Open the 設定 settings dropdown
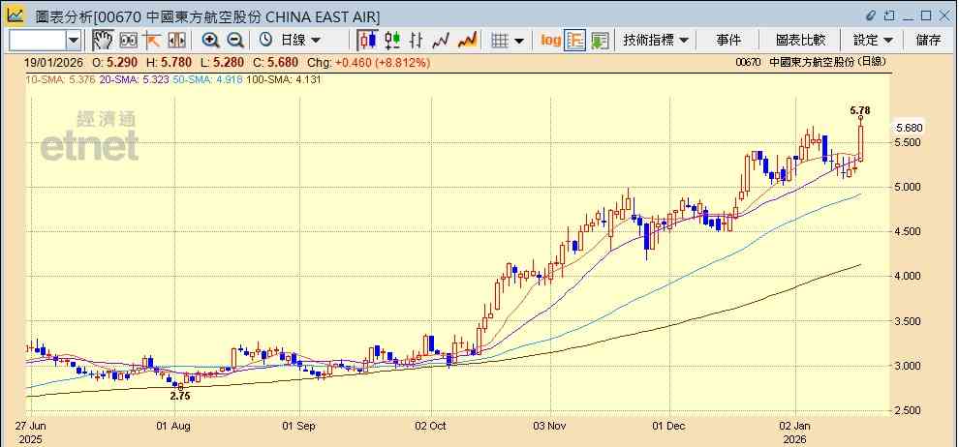The width and height of the screenshot is (959, 447). tap(873, 41)
